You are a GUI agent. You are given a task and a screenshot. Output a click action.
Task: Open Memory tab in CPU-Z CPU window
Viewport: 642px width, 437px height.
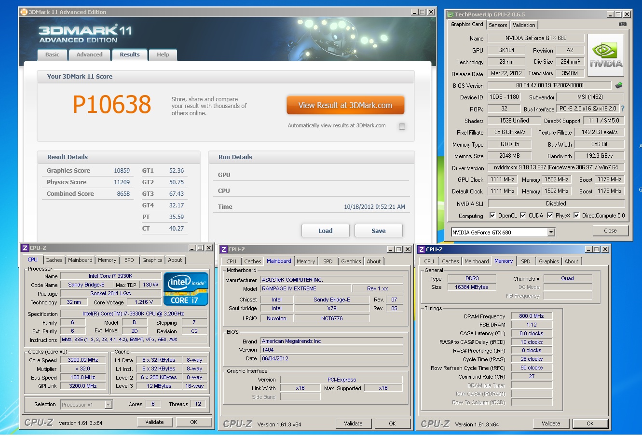(107, 260)
